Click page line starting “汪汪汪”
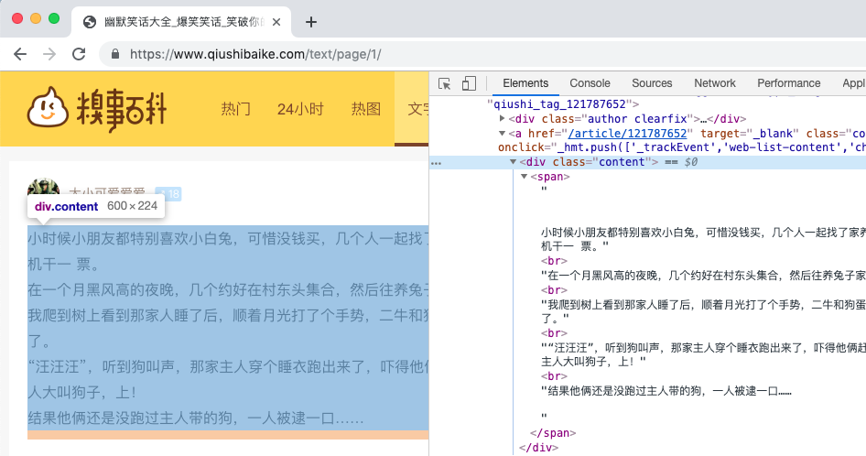Screen dimensions: 866x456 [x=228, y=366]
